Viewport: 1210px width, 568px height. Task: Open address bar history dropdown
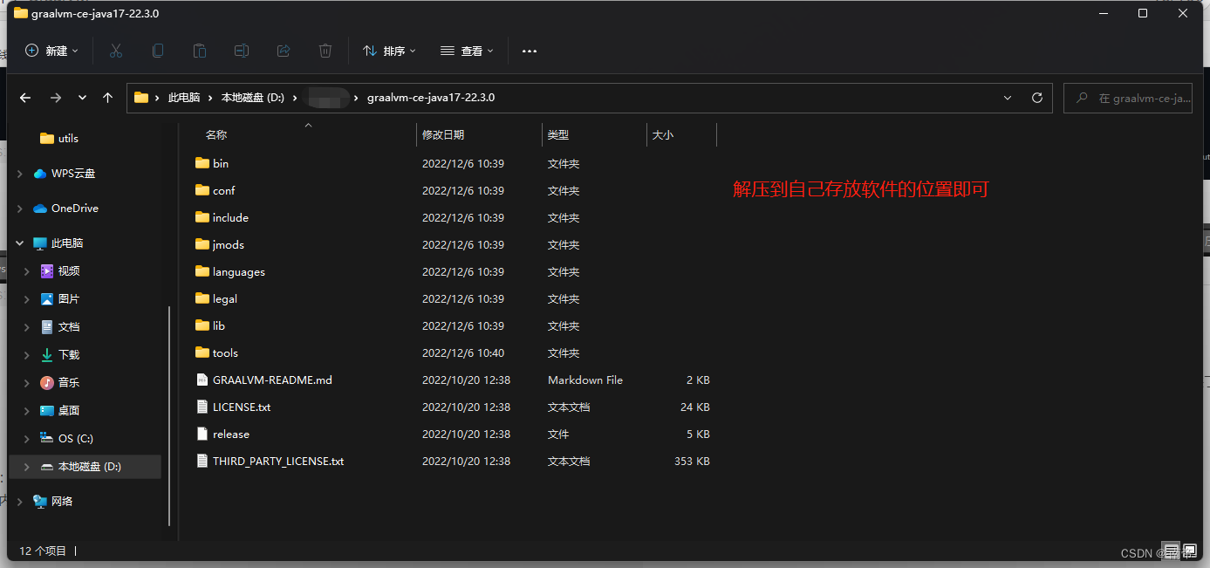[1008, 98]
